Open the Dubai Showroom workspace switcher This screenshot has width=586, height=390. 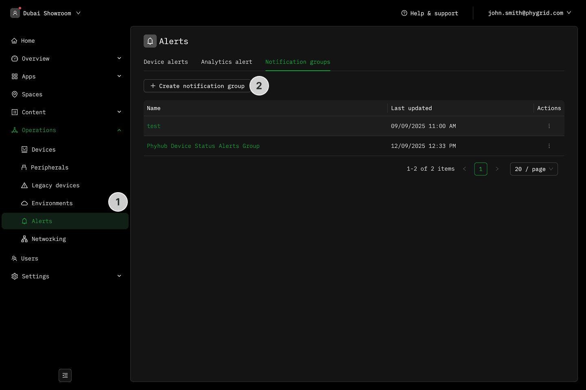(x=46, y=13)
